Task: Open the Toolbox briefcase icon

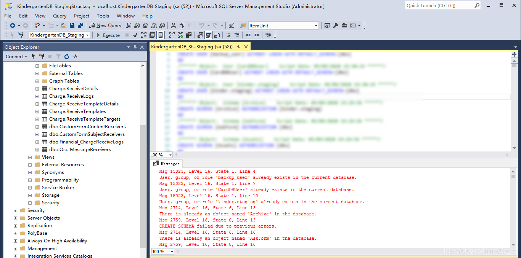Action: pos(344,25)
